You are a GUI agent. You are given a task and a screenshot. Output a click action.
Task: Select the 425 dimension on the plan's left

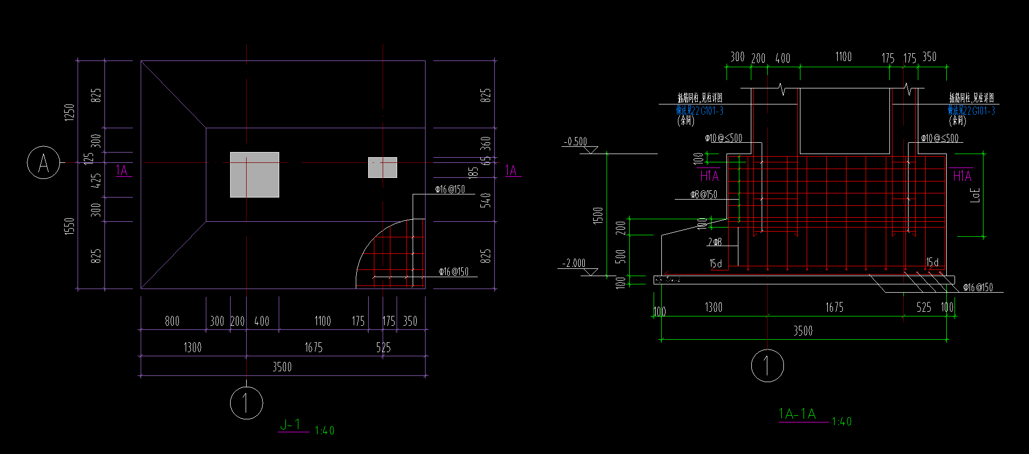click(96, 180)
